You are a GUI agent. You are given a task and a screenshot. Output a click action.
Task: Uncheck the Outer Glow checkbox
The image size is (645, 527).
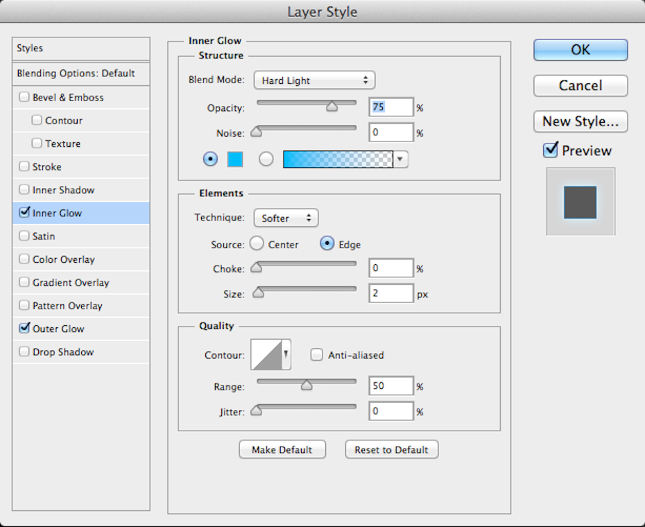(x=24, y=328)
